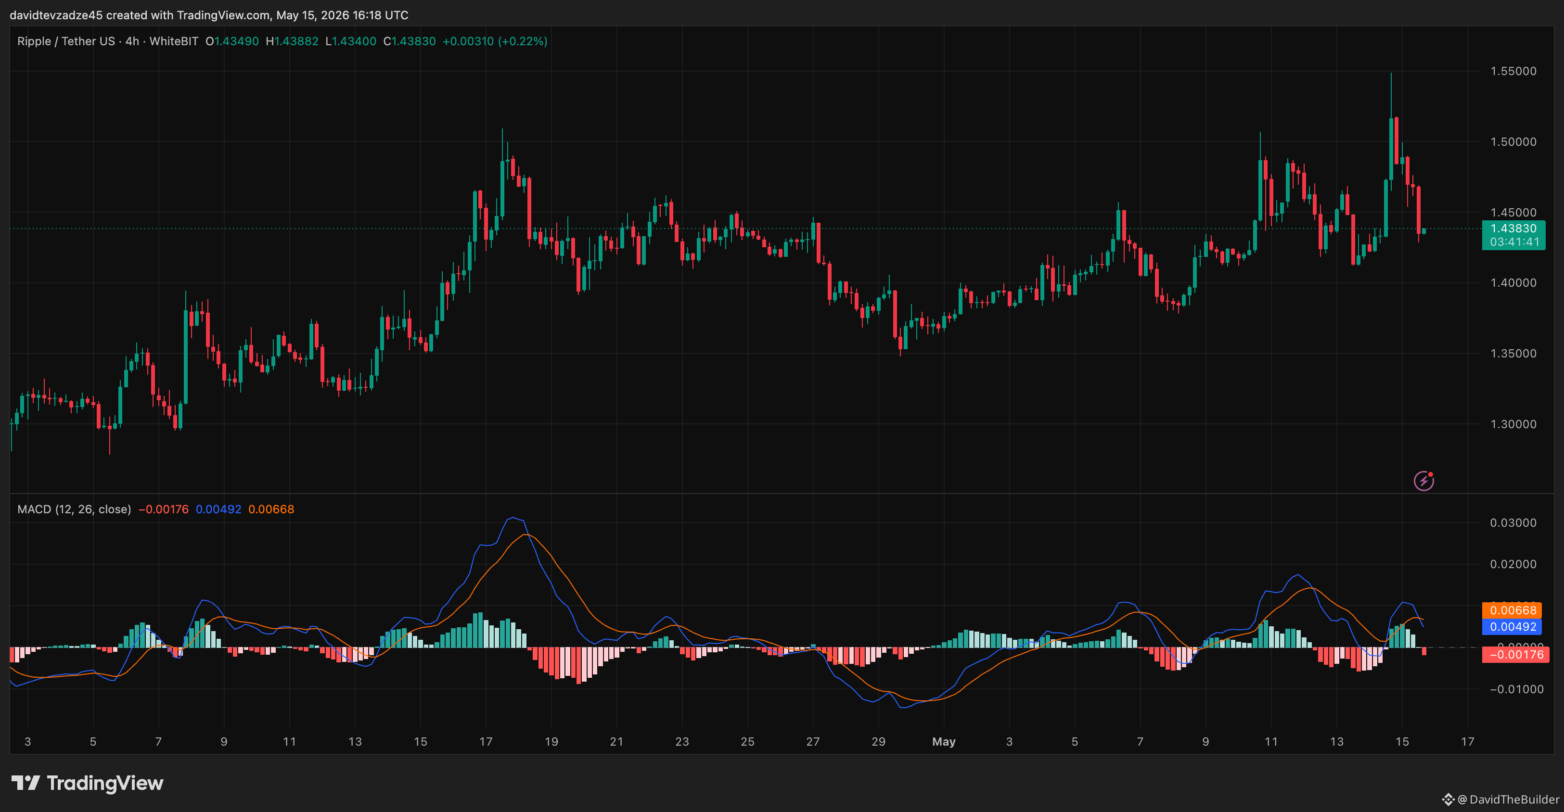Click the 1.30000 price scale label
1564x812 pixels.
(x=1513, y=424)
